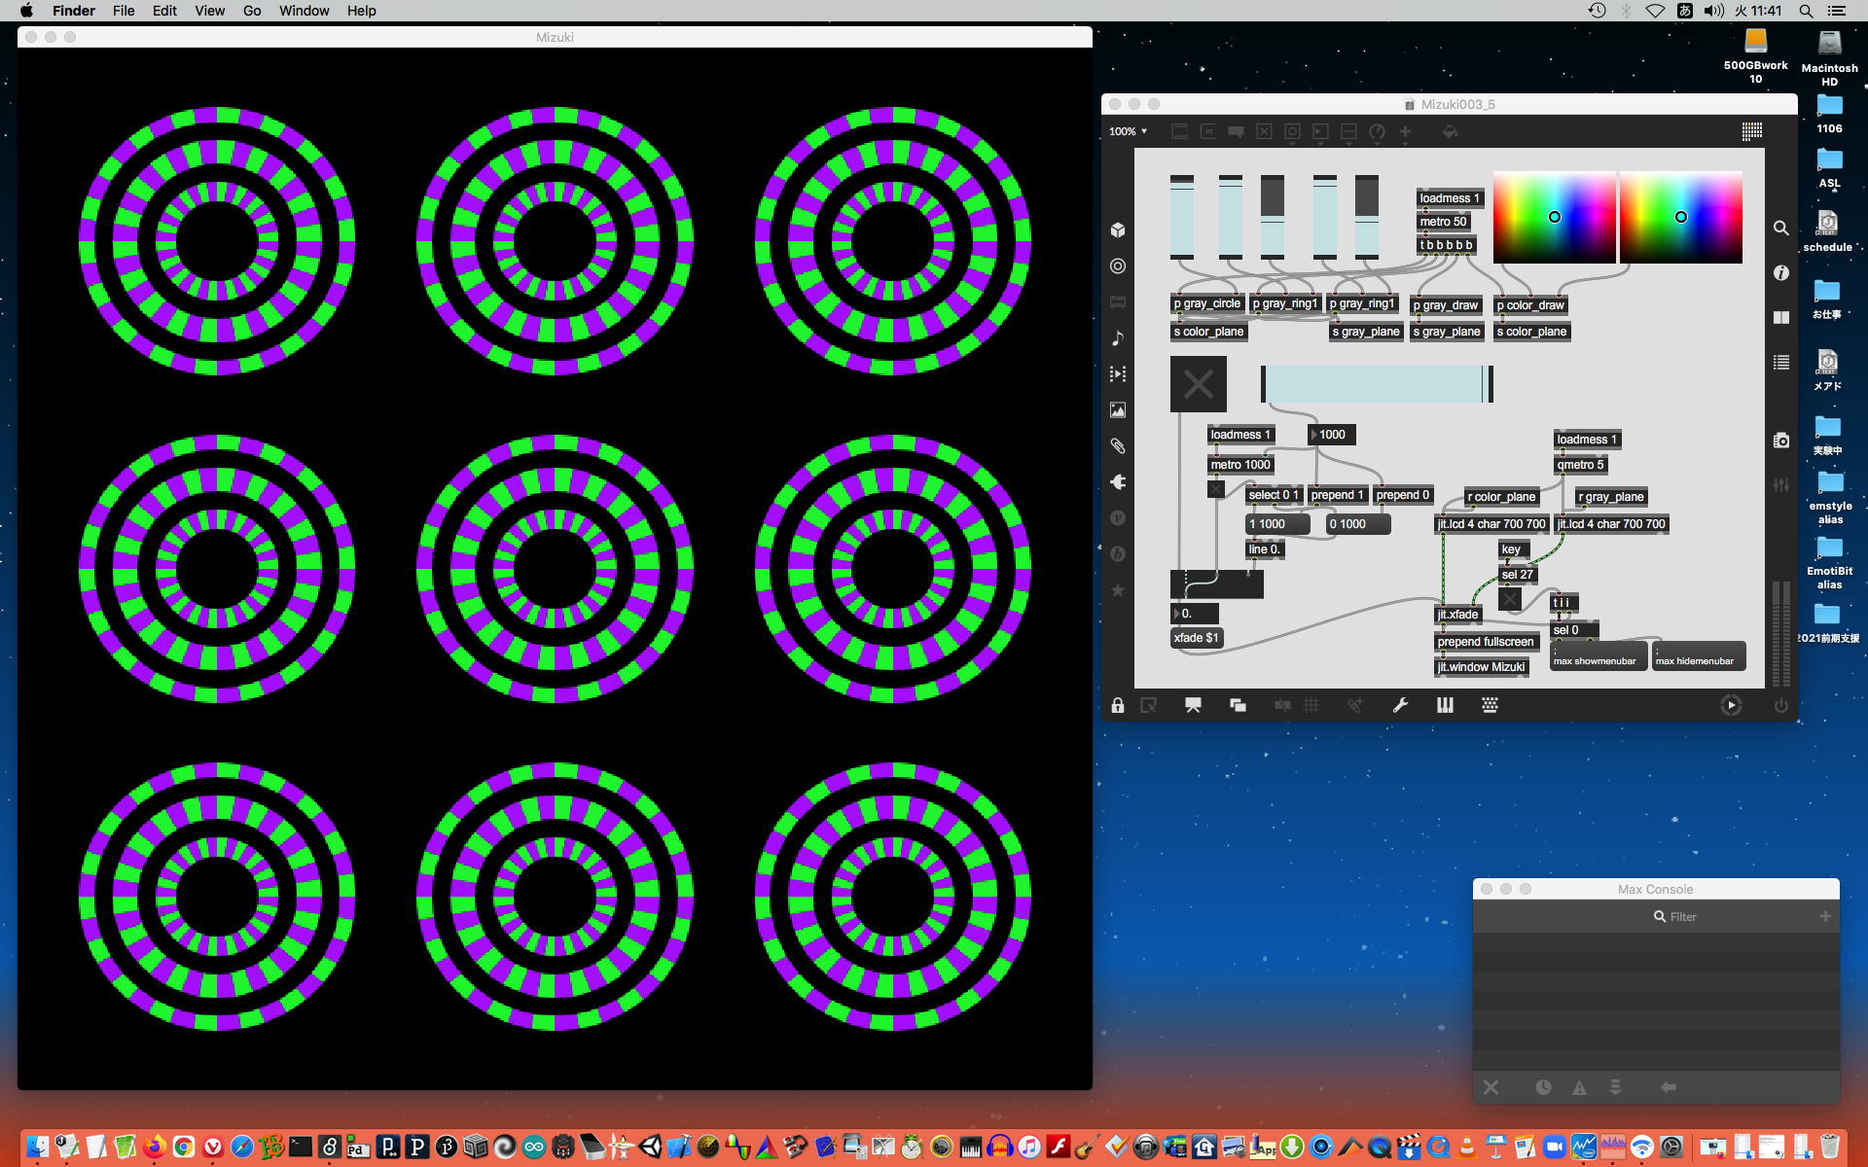Viewport: 1868px width, 1167px height.
Task: Click the max hidemenubar message box
Action: point(1698,656)
